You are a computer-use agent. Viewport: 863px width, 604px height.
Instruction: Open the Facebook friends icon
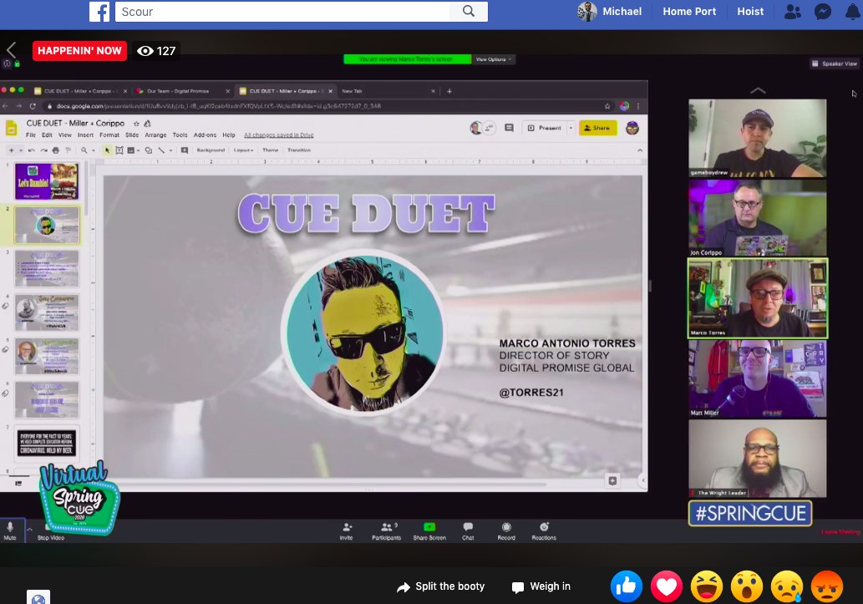[792, 12]
